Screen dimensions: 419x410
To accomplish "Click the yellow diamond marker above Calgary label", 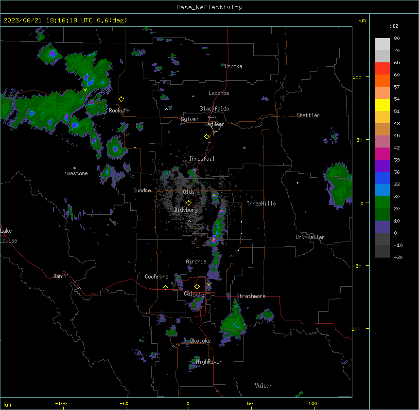I will pyautogui.click(x=197, y=287).
